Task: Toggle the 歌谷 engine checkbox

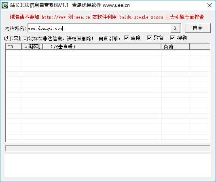Action: pyautogui.click(x=149, y=38)
